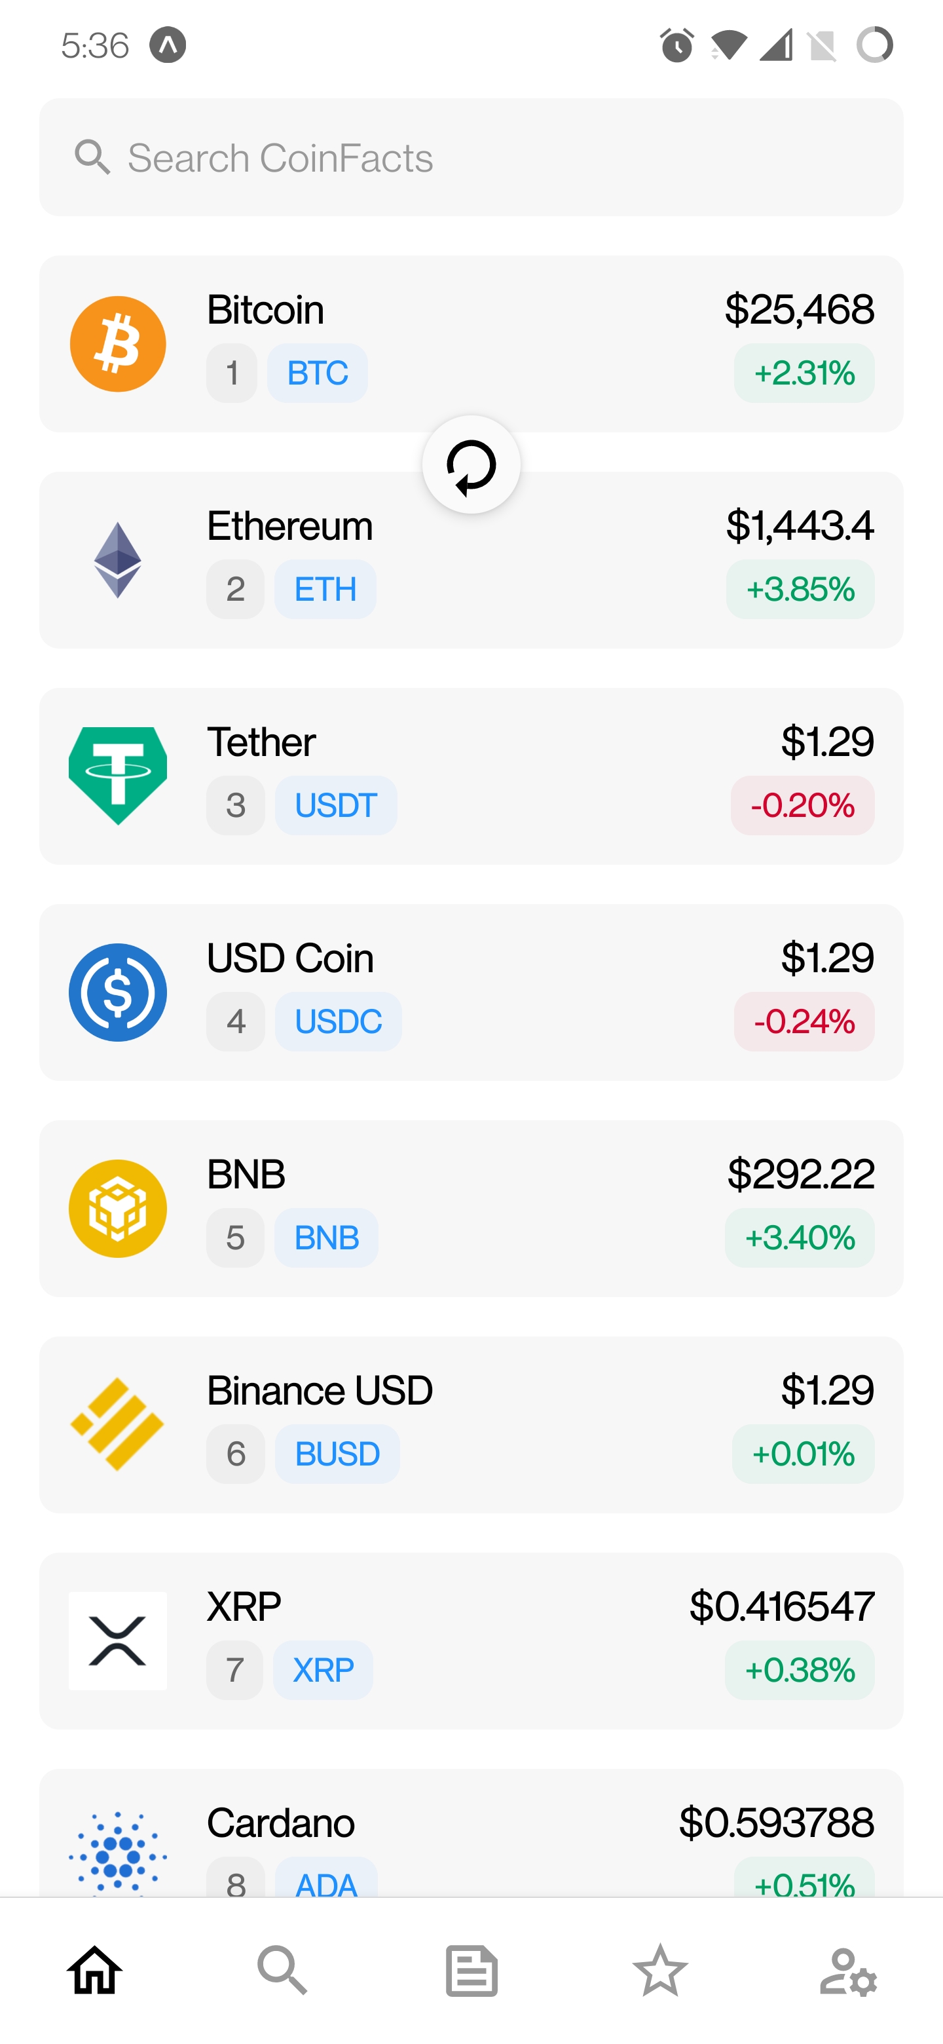
Task: Tap the Binance USD logo
Action: pos(117,1424)
